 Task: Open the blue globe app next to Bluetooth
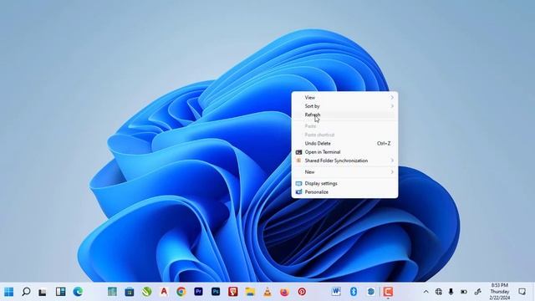pos(371,292)
